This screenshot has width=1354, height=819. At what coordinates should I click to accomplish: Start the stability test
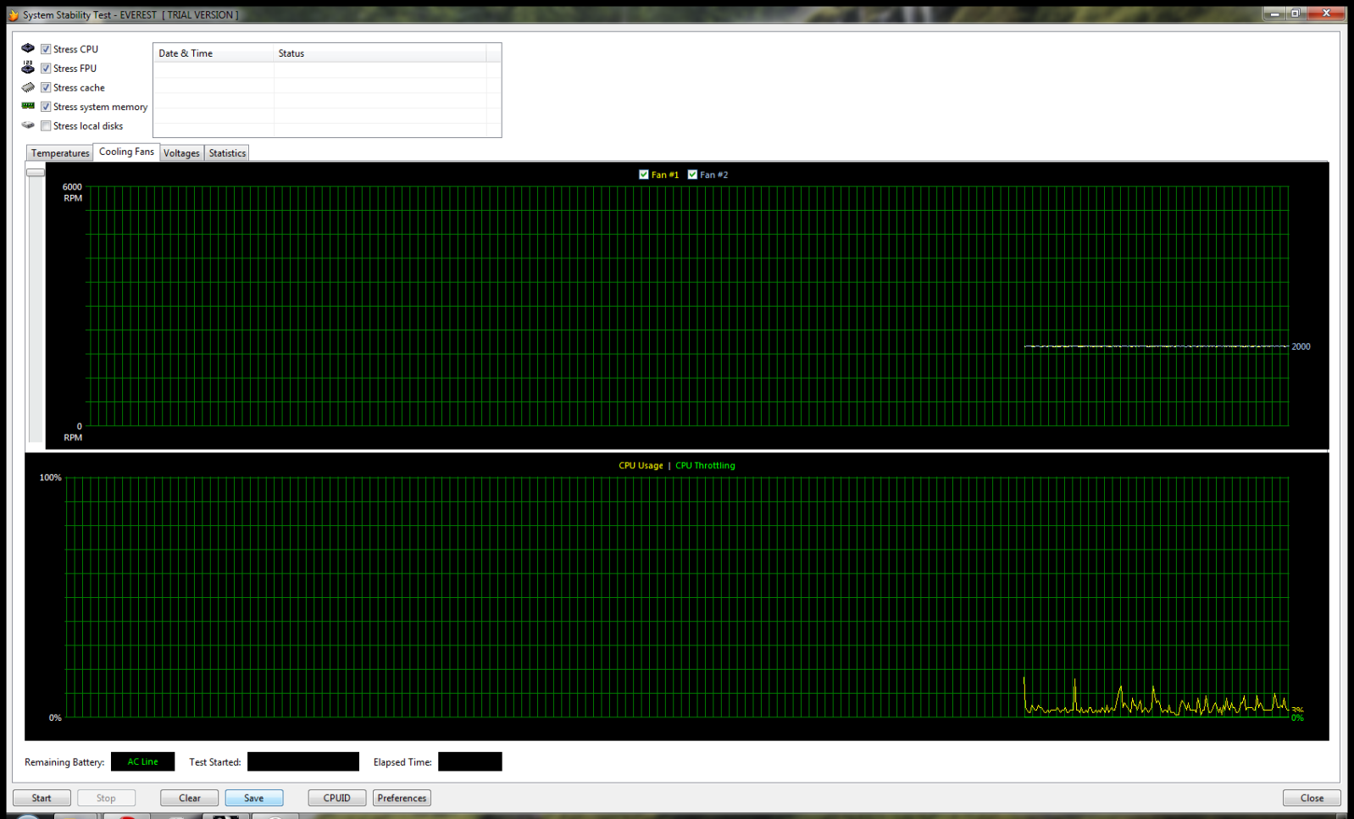coord(42,798)
